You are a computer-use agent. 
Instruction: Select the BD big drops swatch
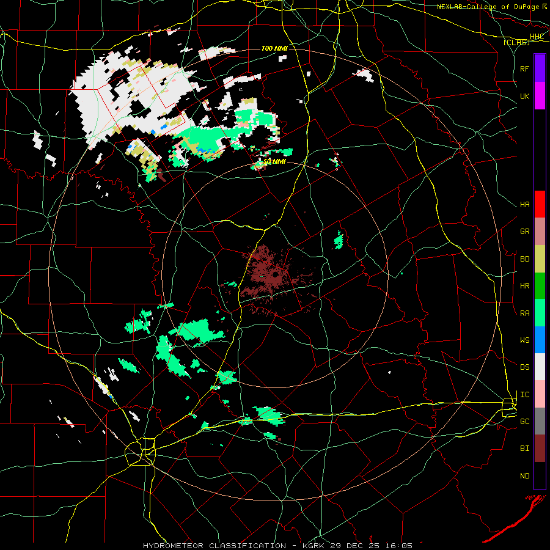[540, 259]
